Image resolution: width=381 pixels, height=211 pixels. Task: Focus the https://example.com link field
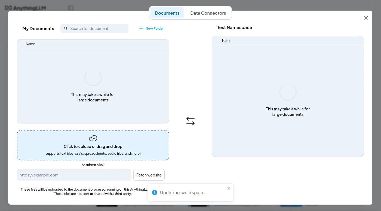point(74,175)
